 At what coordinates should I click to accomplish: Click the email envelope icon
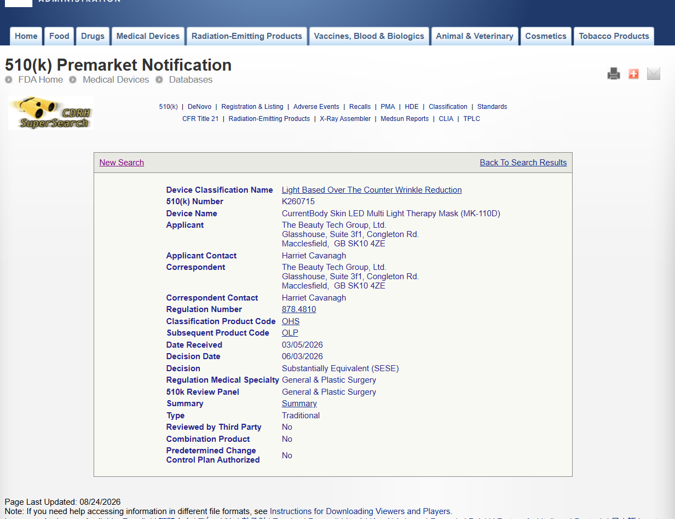tap(654, 74)
